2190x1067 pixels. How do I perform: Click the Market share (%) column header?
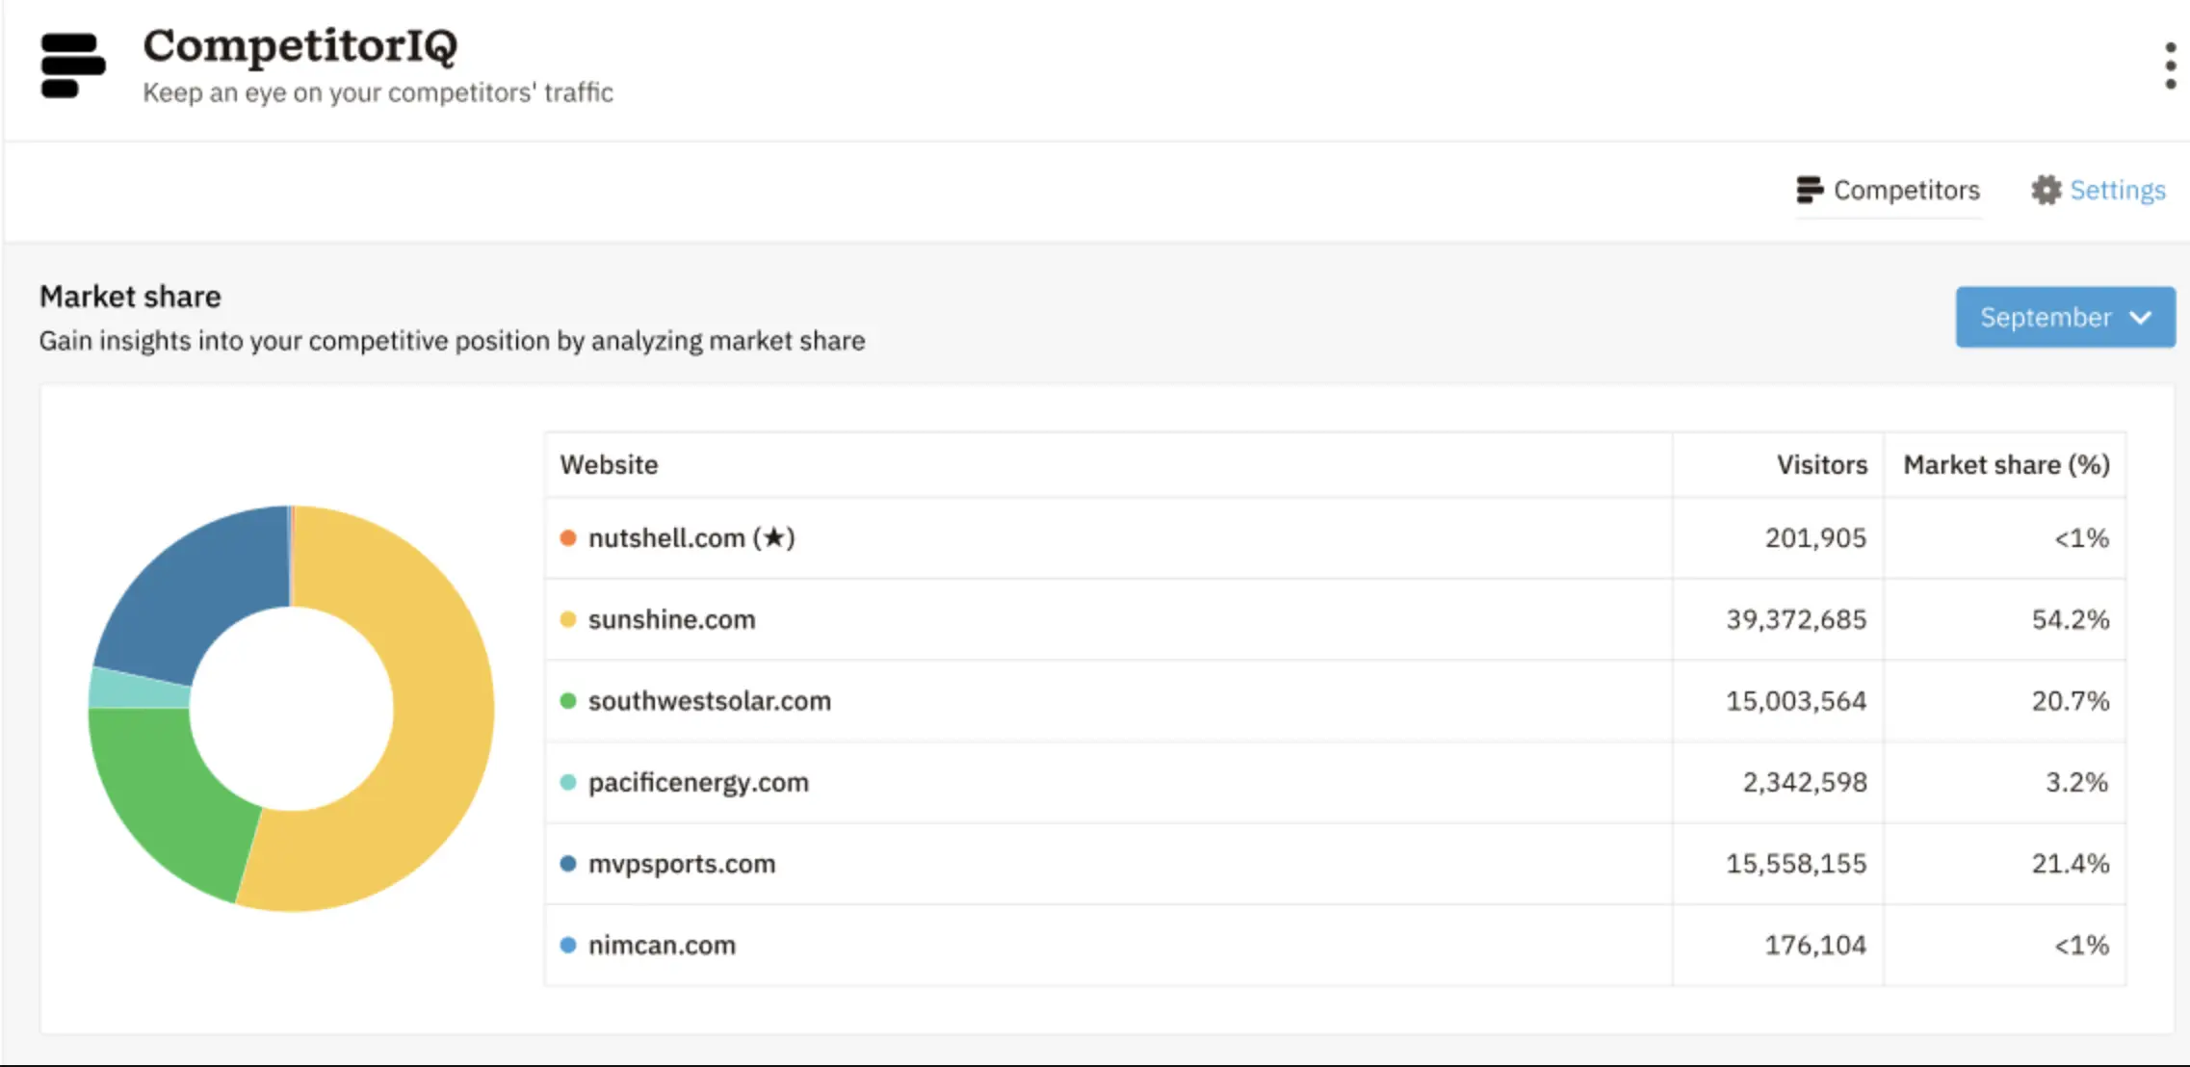(x=2007, y=464)
